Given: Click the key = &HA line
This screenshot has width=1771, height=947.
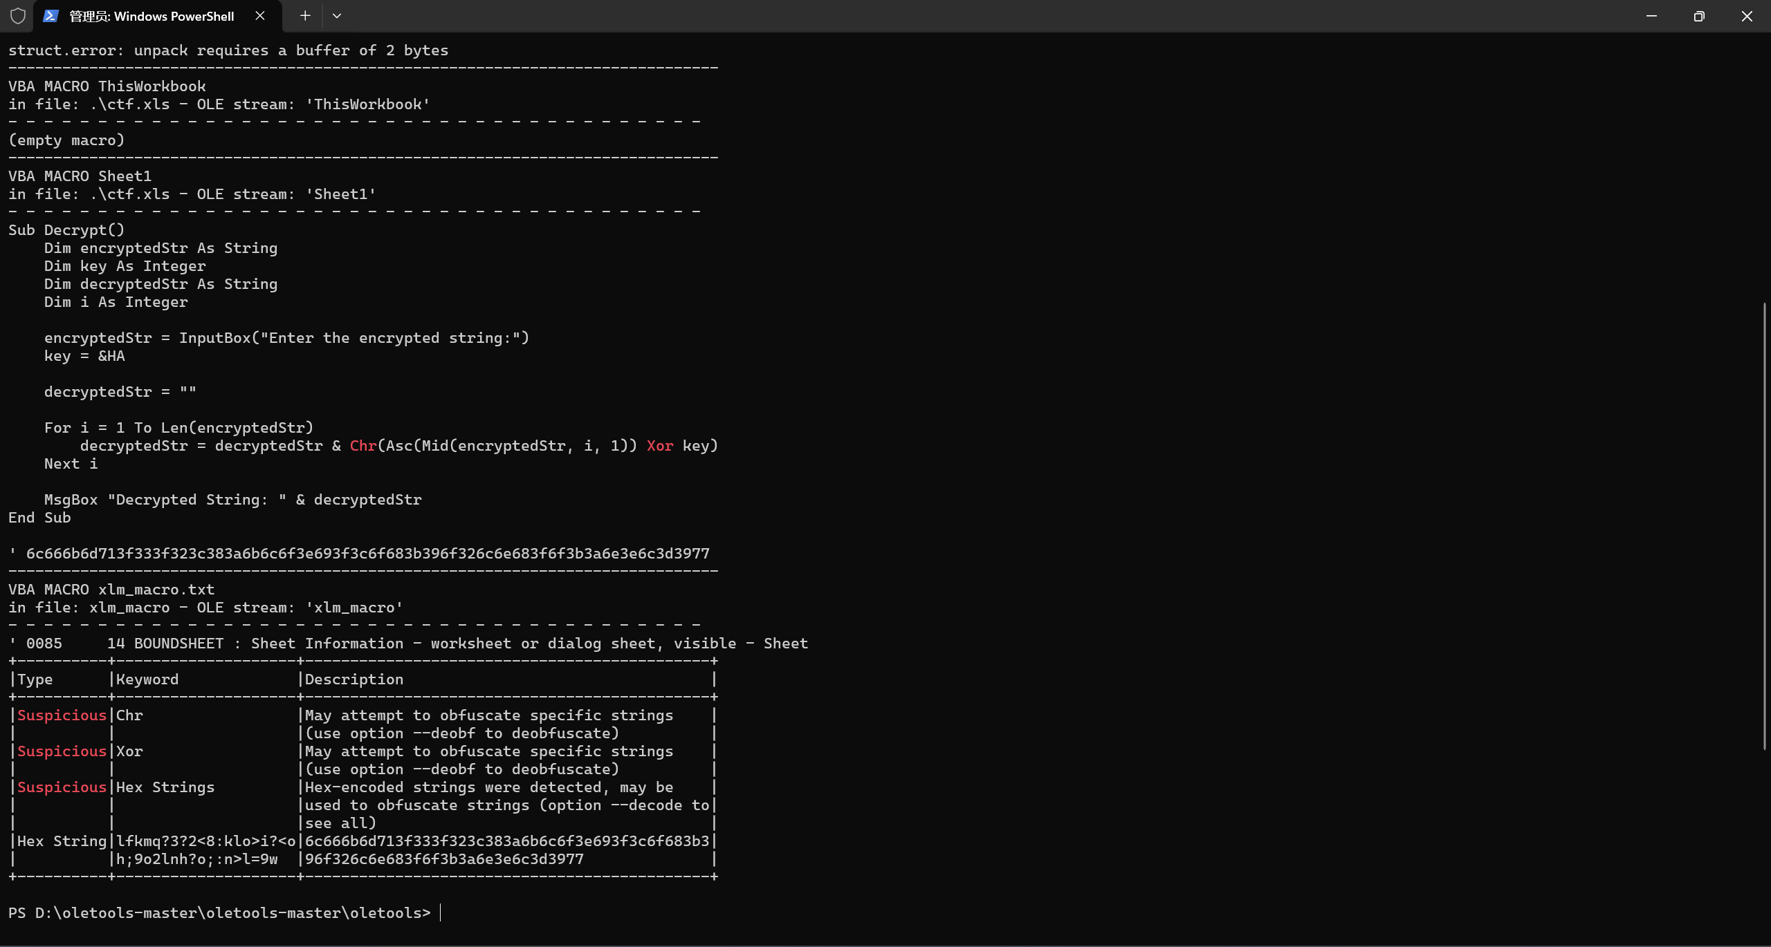Looking at the screenshot, I should (84, 356).
